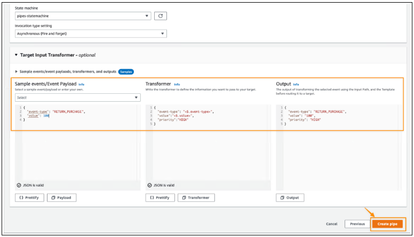This screenshot has height=237, width=414.
Task: Click the Create pipe button
Action: click(388, 224)
